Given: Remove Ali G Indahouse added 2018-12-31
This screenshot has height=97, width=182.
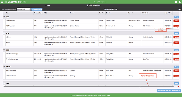Looking at the screenshot, I should (176, 71).
